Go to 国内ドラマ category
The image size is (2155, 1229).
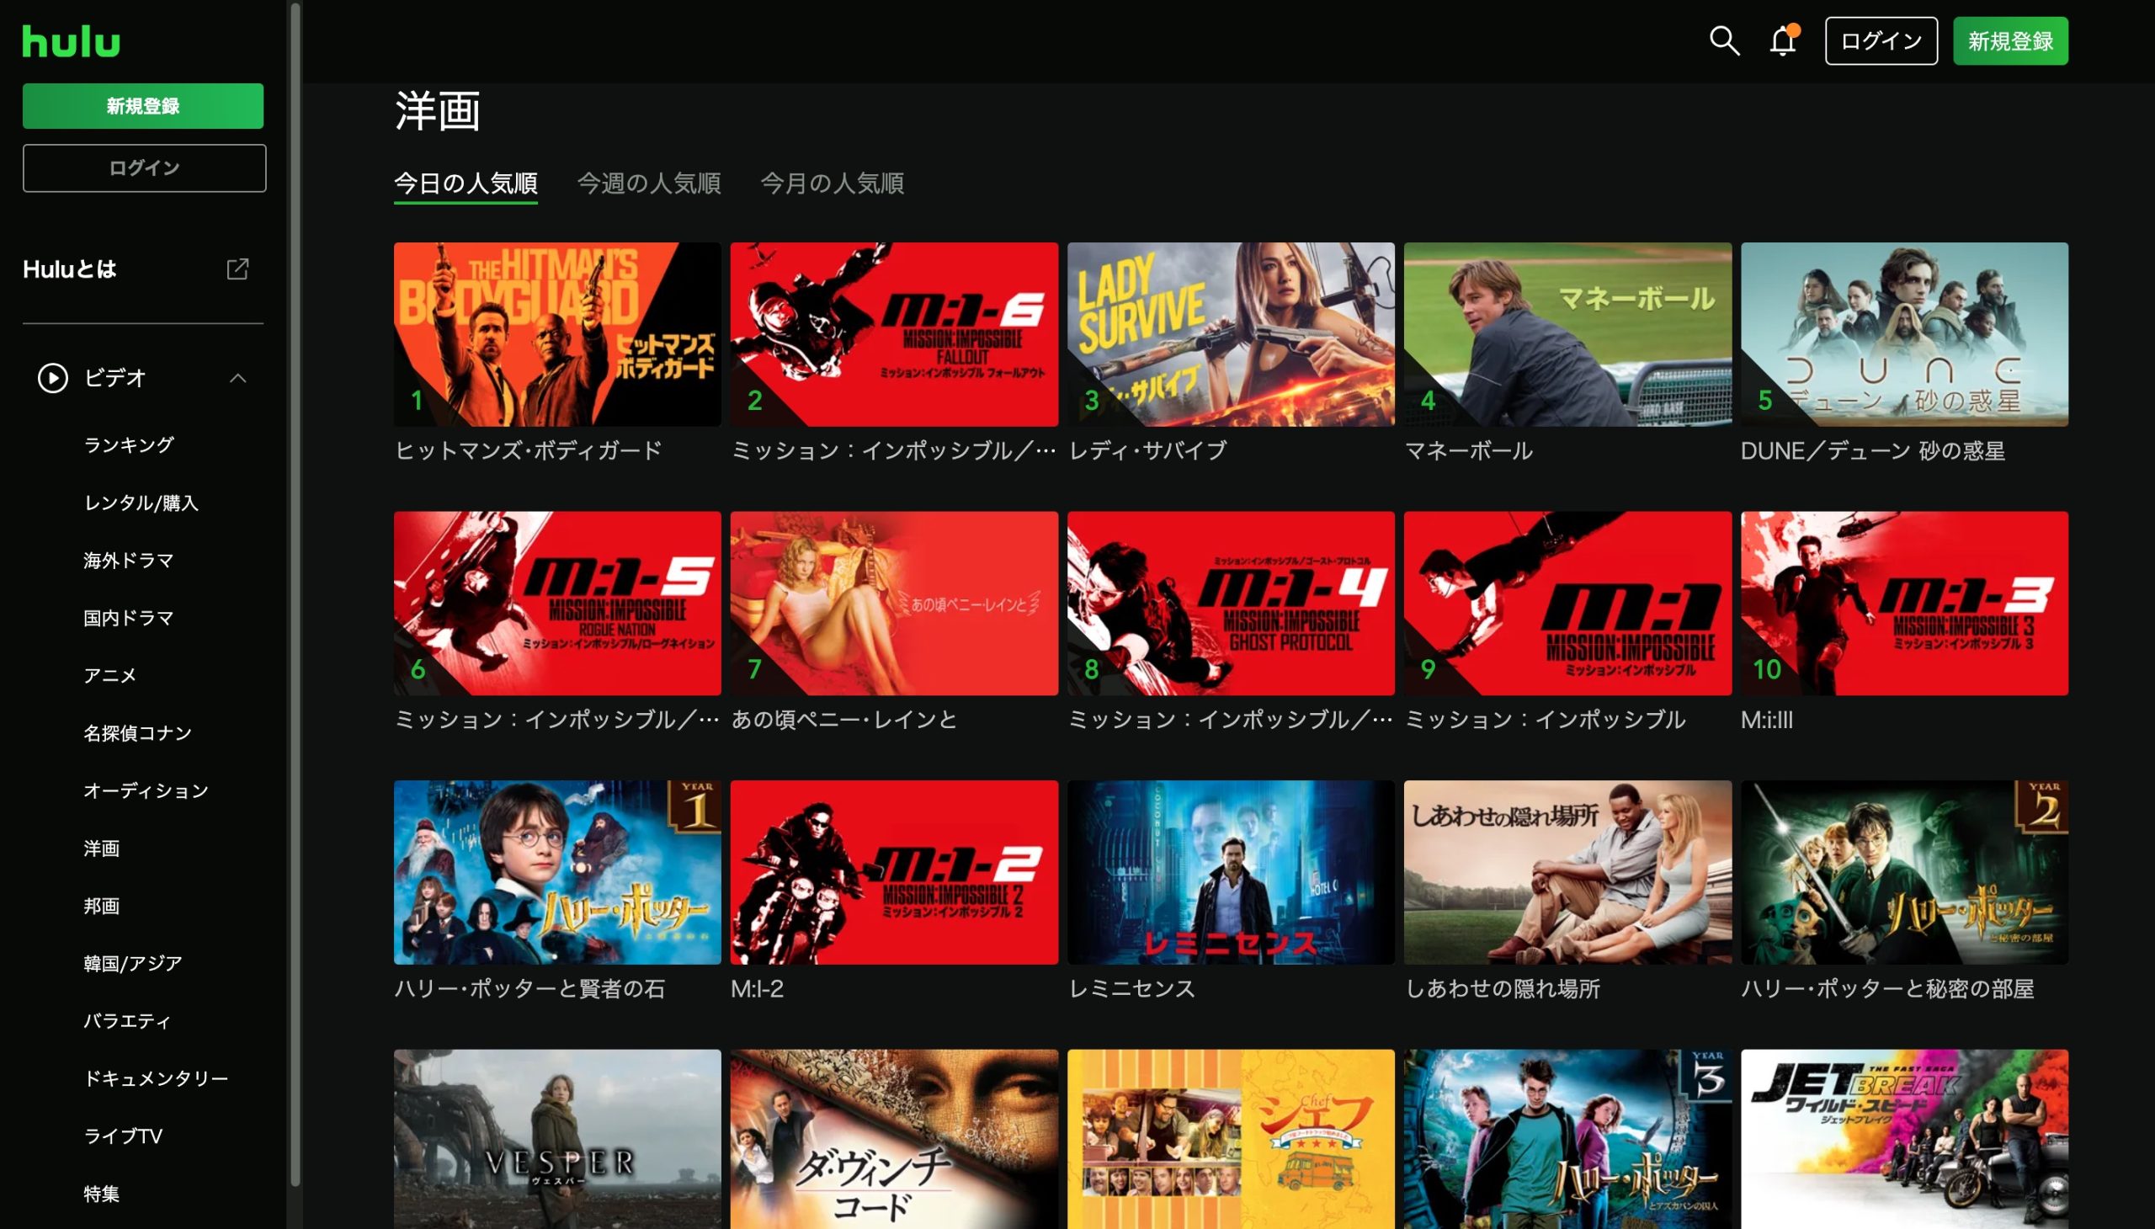128,618
